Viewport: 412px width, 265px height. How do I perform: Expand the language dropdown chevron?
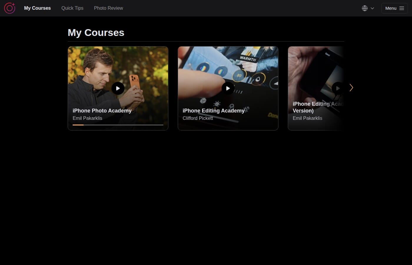372,8
